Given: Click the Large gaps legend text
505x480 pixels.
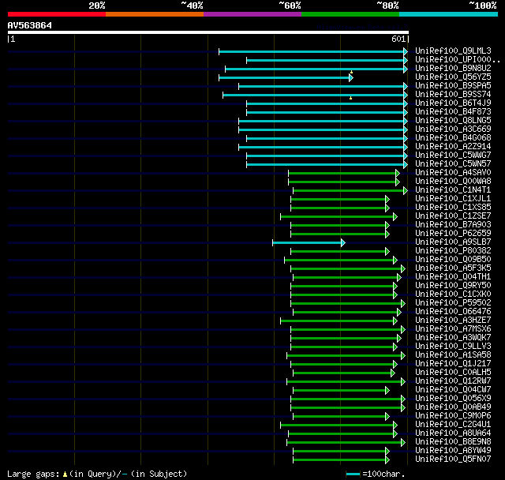Looking at the screenshot, I should (x=97, y=474).
